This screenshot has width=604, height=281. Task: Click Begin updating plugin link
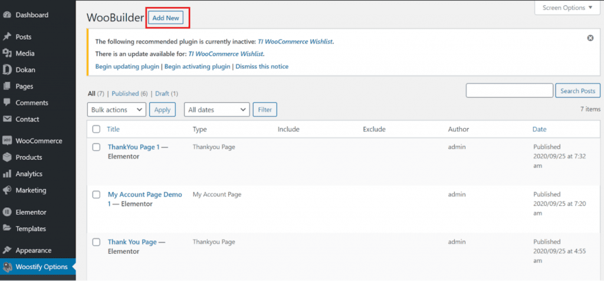(127, 66)
